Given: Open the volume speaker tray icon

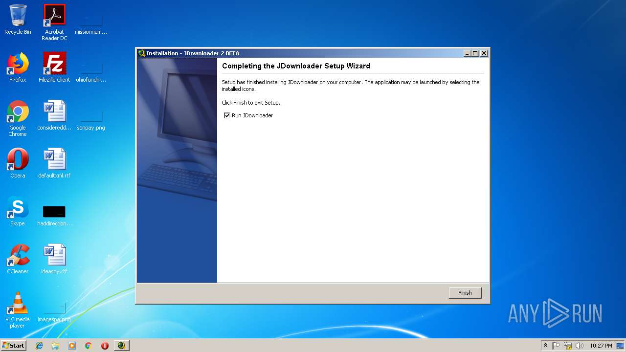Looking at the screenshot, I should [580, 346].
